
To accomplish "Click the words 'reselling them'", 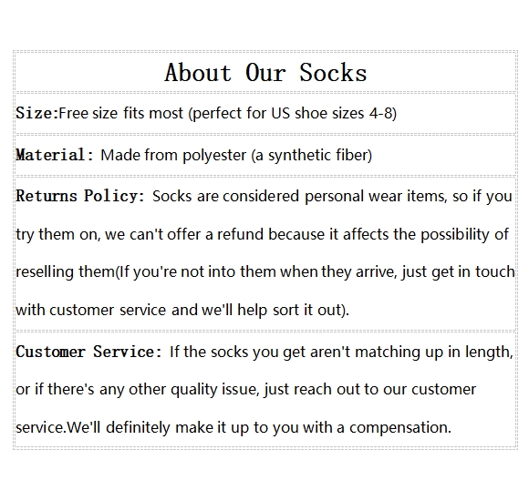I will (66, 271).
